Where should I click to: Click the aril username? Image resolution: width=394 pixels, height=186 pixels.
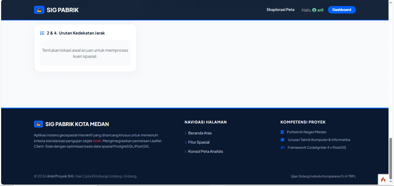320,10
